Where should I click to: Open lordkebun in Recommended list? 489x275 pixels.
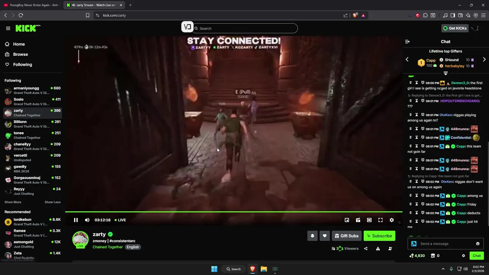click(32, 222)
